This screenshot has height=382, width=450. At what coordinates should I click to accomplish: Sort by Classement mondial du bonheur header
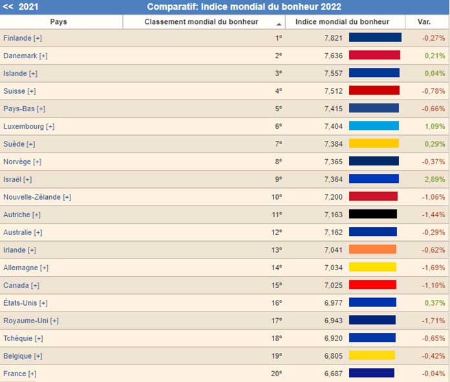[x=201, y=22]
